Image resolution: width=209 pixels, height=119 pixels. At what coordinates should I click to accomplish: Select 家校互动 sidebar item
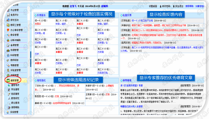pyautogui.click(x=14, y=20)
